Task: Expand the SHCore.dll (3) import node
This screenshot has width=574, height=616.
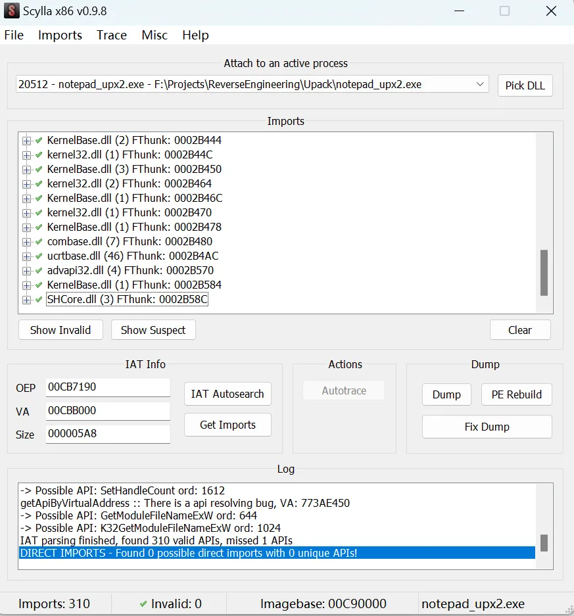Action: click(x=27, y=300)
